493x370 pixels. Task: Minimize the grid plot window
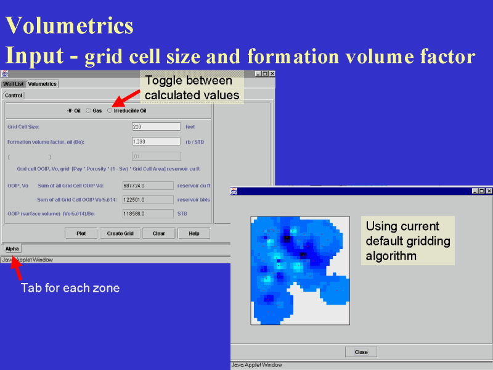[x=475, y=191]
